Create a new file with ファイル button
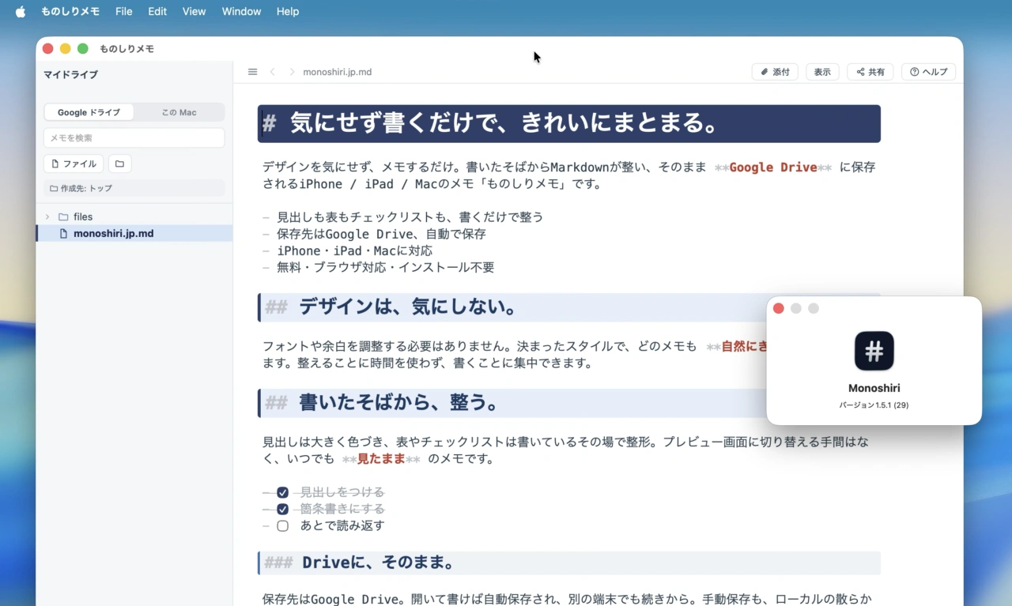 click(x=74, y=164)
